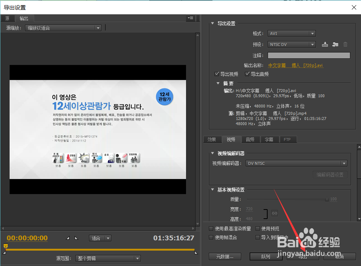Uncheck the 导出视频 checkbox
The image size is (361, 266).
(x=217, y=74)
